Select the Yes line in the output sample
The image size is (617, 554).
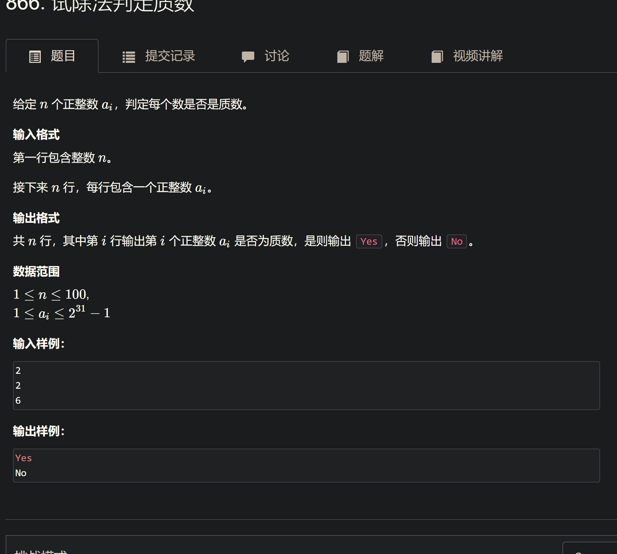point(23,458)
